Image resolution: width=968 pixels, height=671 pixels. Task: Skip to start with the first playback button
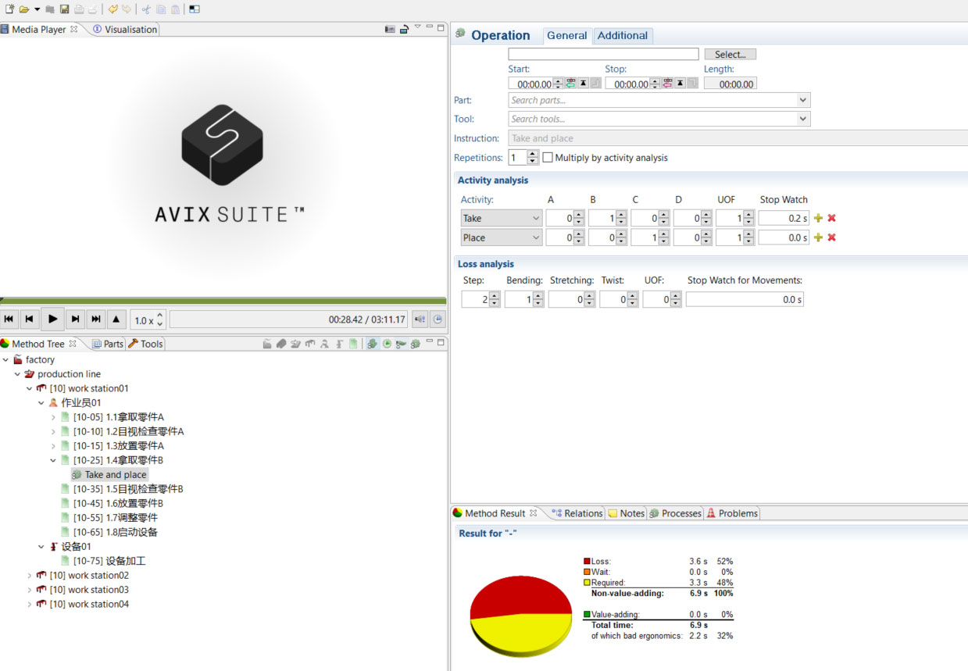click(9, 319)
